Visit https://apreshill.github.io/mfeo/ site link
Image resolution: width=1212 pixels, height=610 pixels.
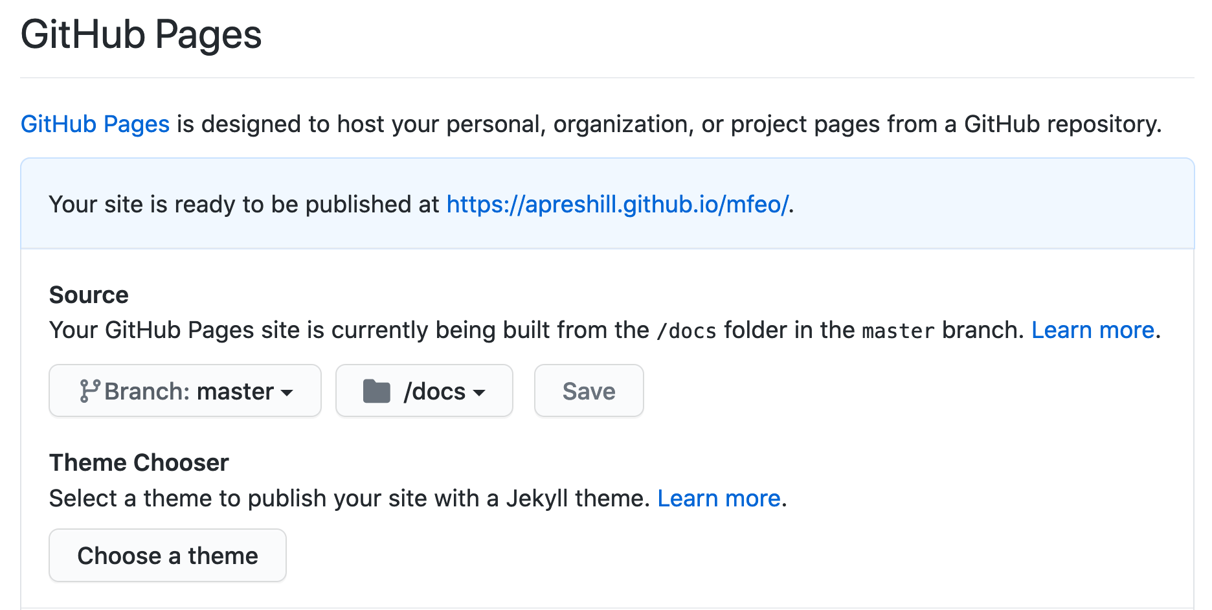point(618,204)
